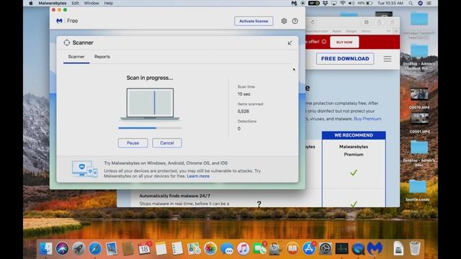This screenshot has width=461, height=259.
Task: Open AirPlay display menu bar icon
Action: pos(334,3)
